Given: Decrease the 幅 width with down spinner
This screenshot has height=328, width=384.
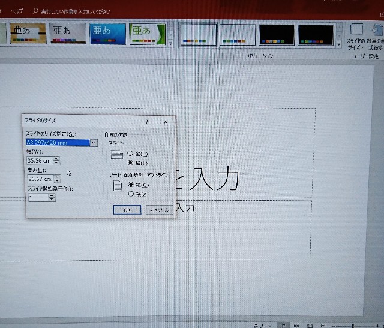Looking at the screenshot, I should [x=56, y=163].
